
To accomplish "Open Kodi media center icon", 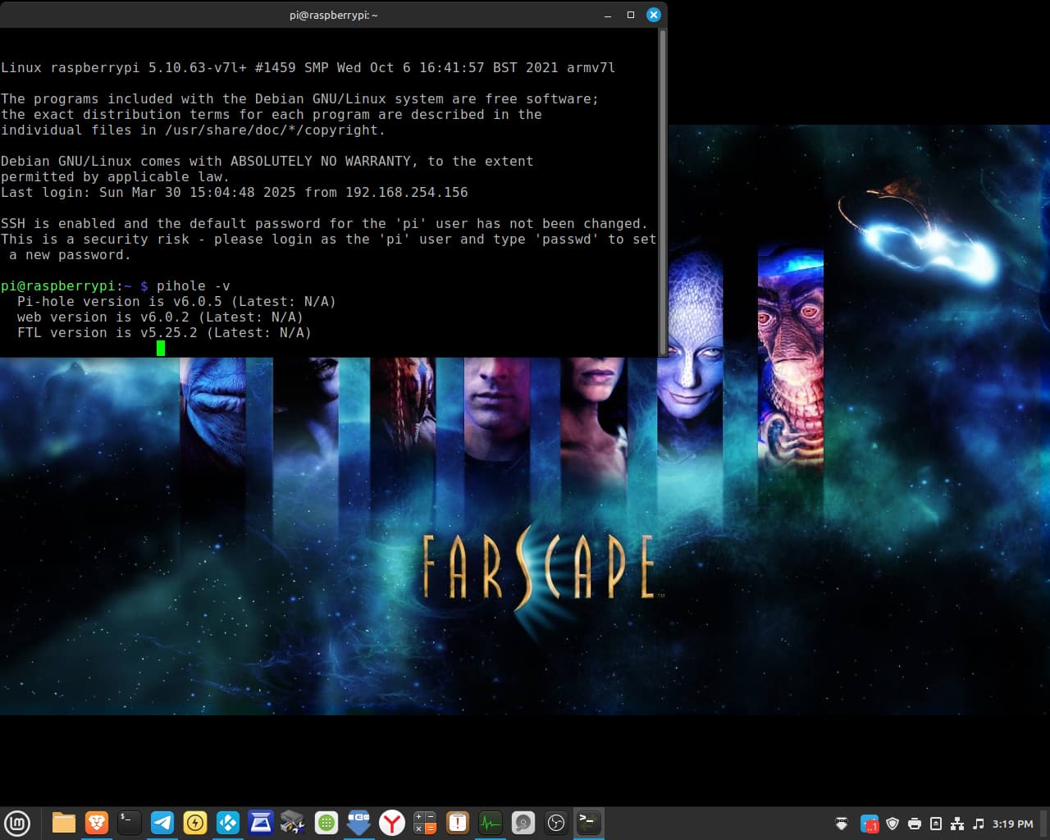I will pyautogui.click(x=228, y=823).
